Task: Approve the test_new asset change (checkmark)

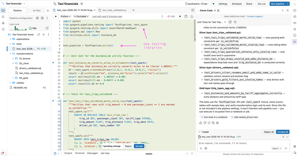Action: click(x=287, y=137)
